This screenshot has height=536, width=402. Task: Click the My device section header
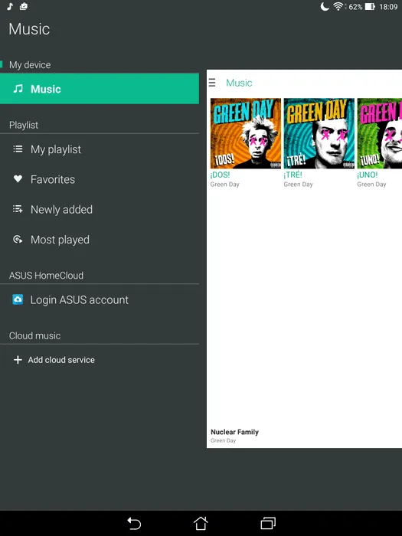30,64
